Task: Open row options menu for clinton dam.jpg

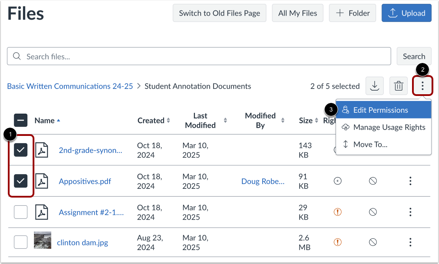Action: 410,242
